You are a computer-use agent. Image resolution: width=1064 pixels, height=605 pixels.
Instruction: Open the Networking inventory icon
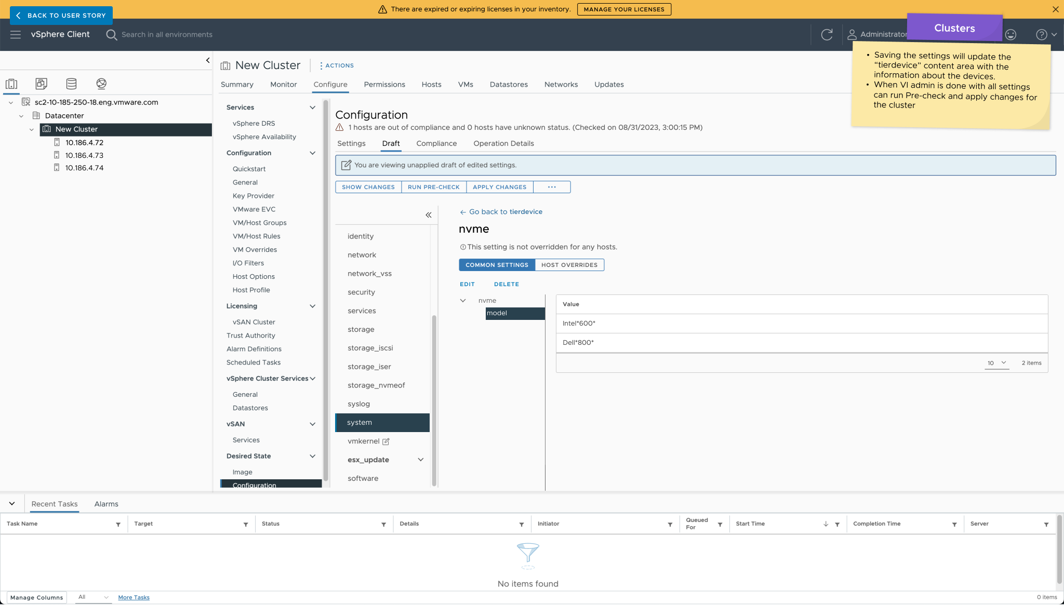click(101, 84)
